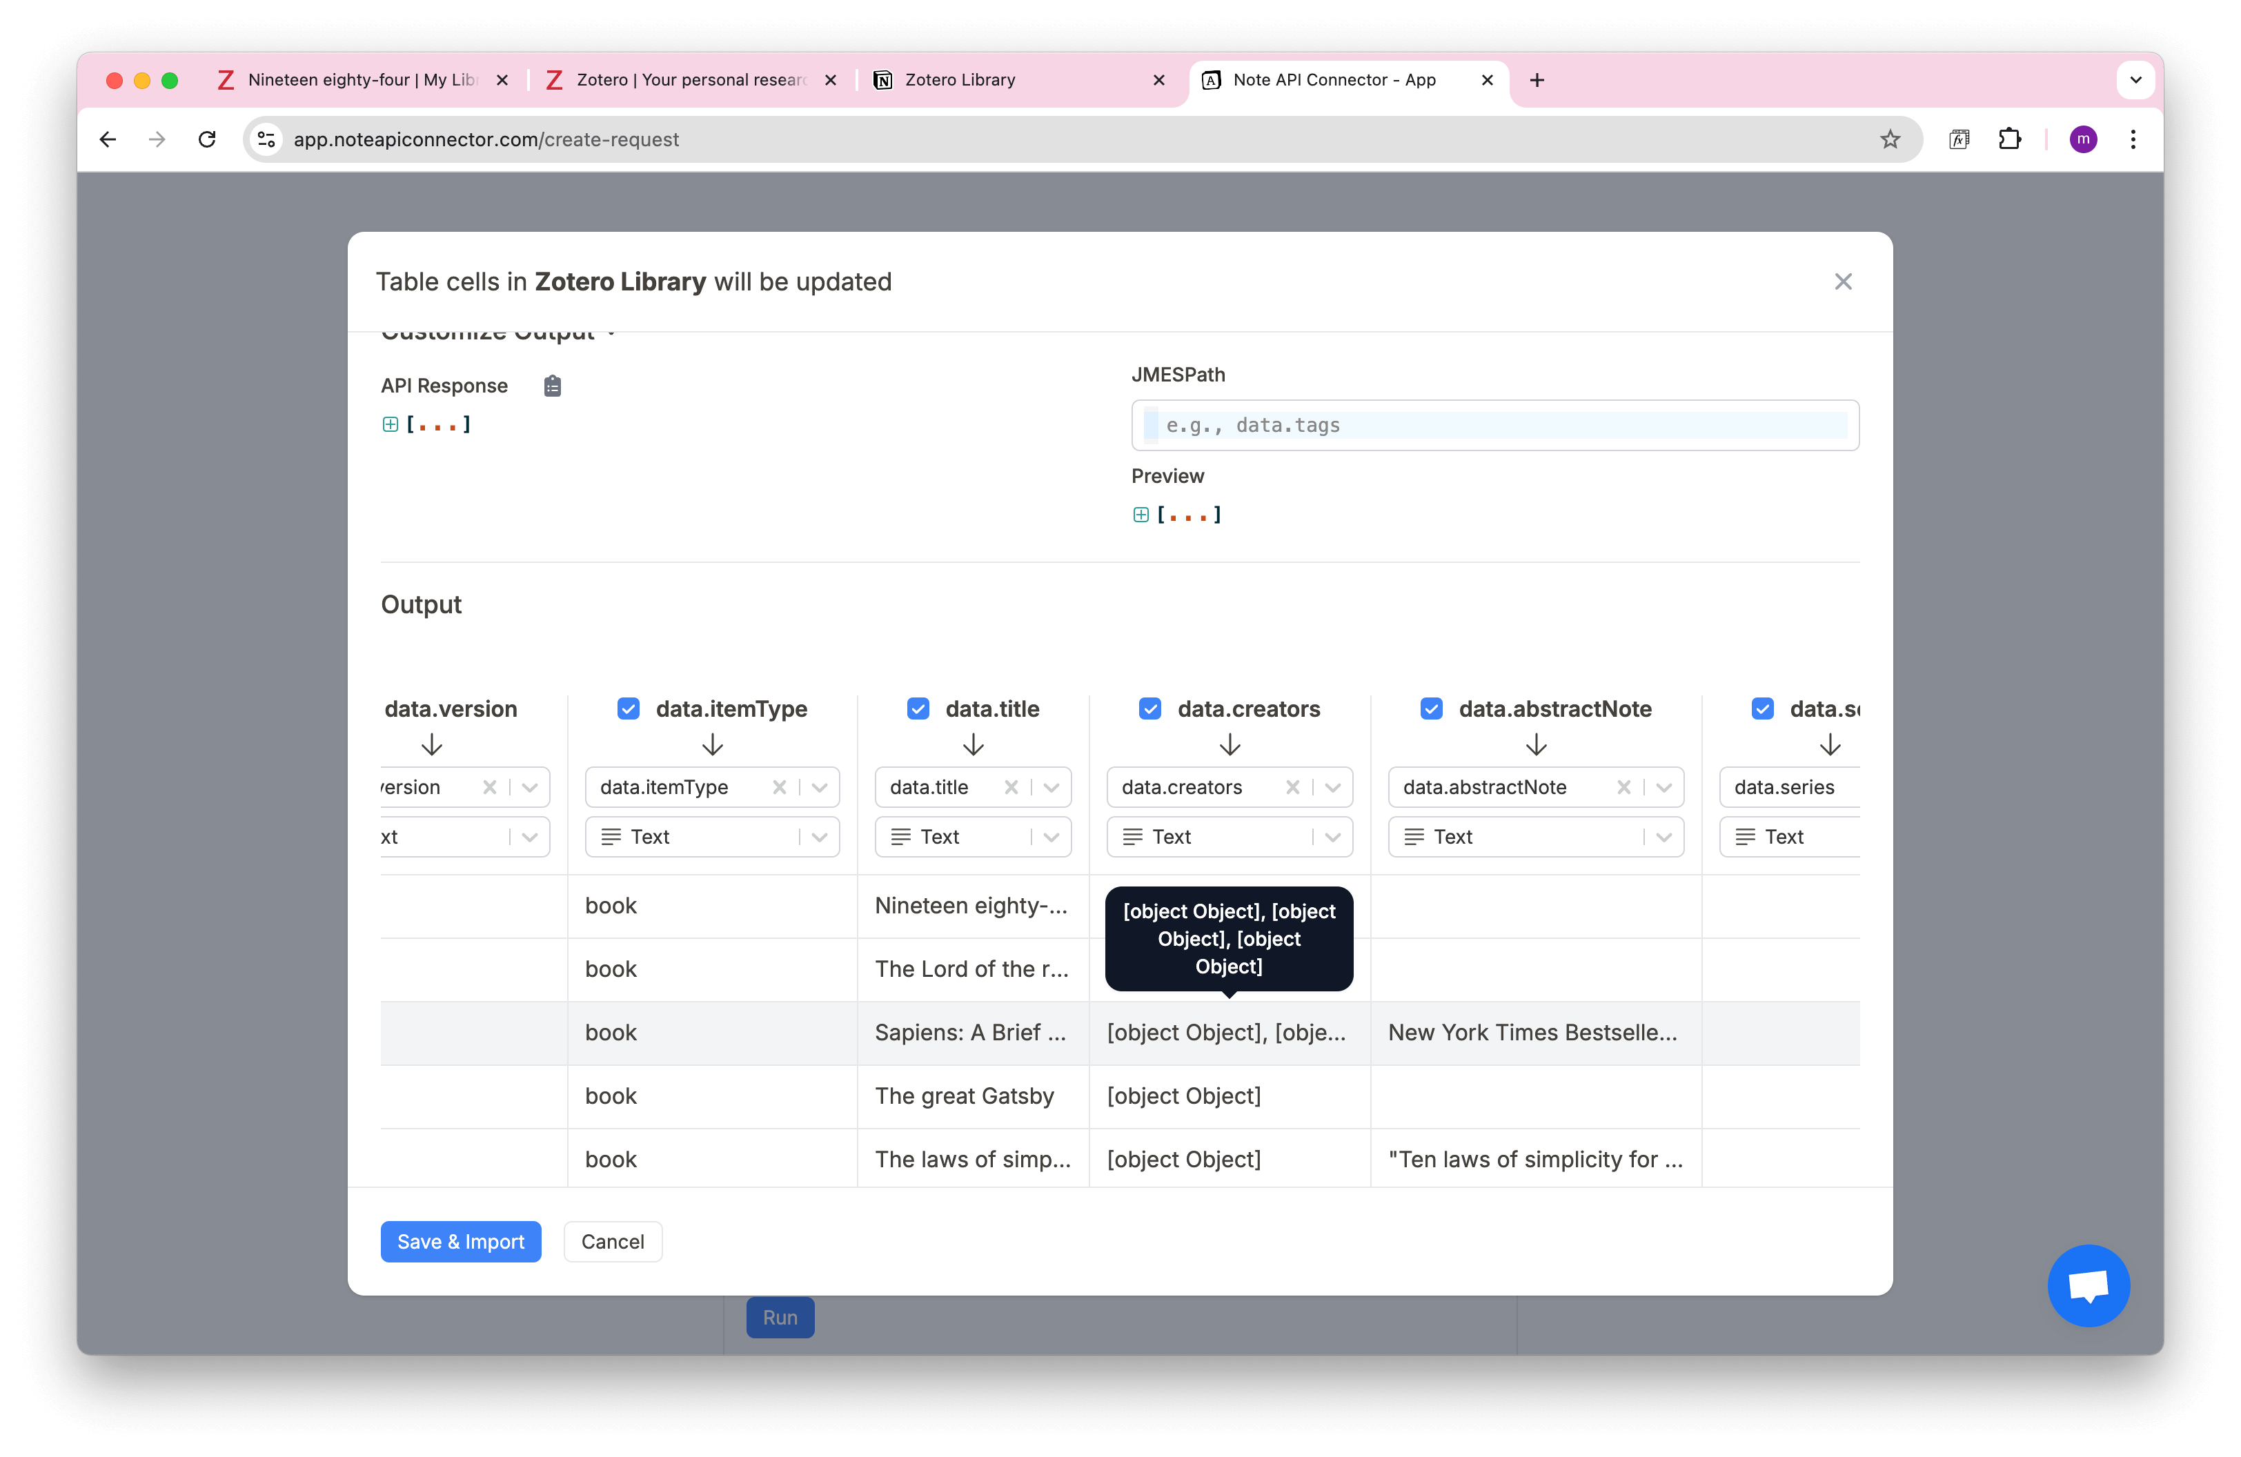Clear the data.title field selection

(1010, 787)
